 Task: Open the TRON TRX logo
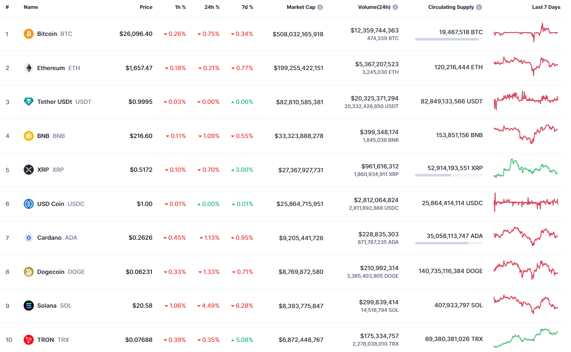[x=28, y=339]
